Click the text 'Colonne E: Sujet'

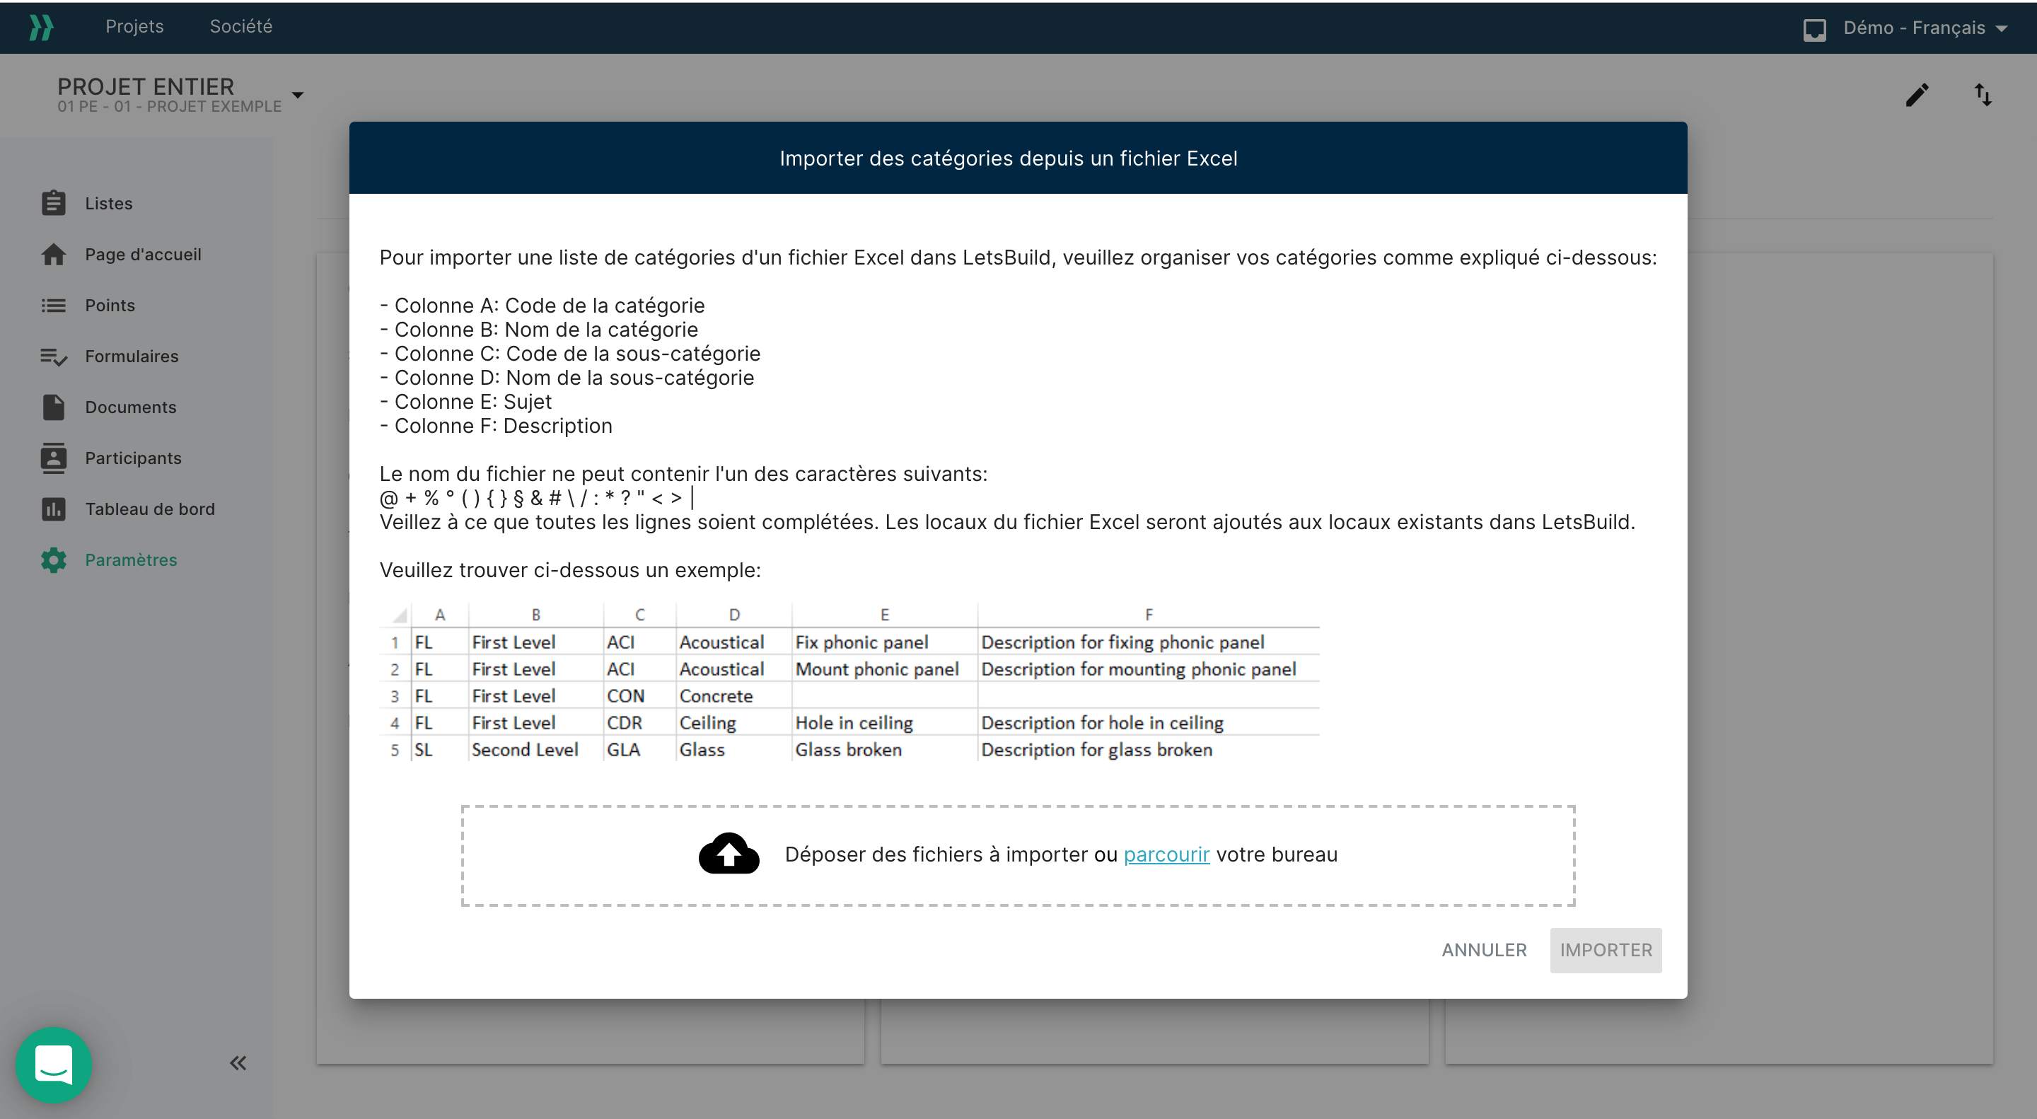pyautogui.click(x=473, y=402)
